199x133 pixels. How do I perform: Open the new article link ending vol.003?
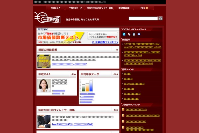(x=143, y=62)
